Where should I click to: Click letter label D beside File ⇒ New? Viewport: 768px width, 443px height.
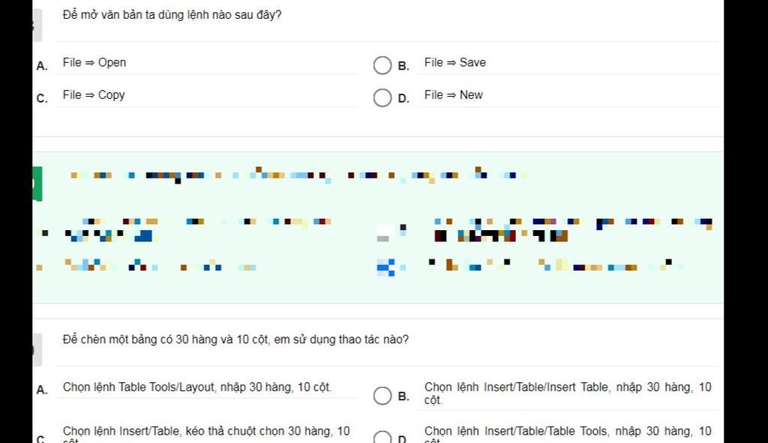[x=403, y=98]
